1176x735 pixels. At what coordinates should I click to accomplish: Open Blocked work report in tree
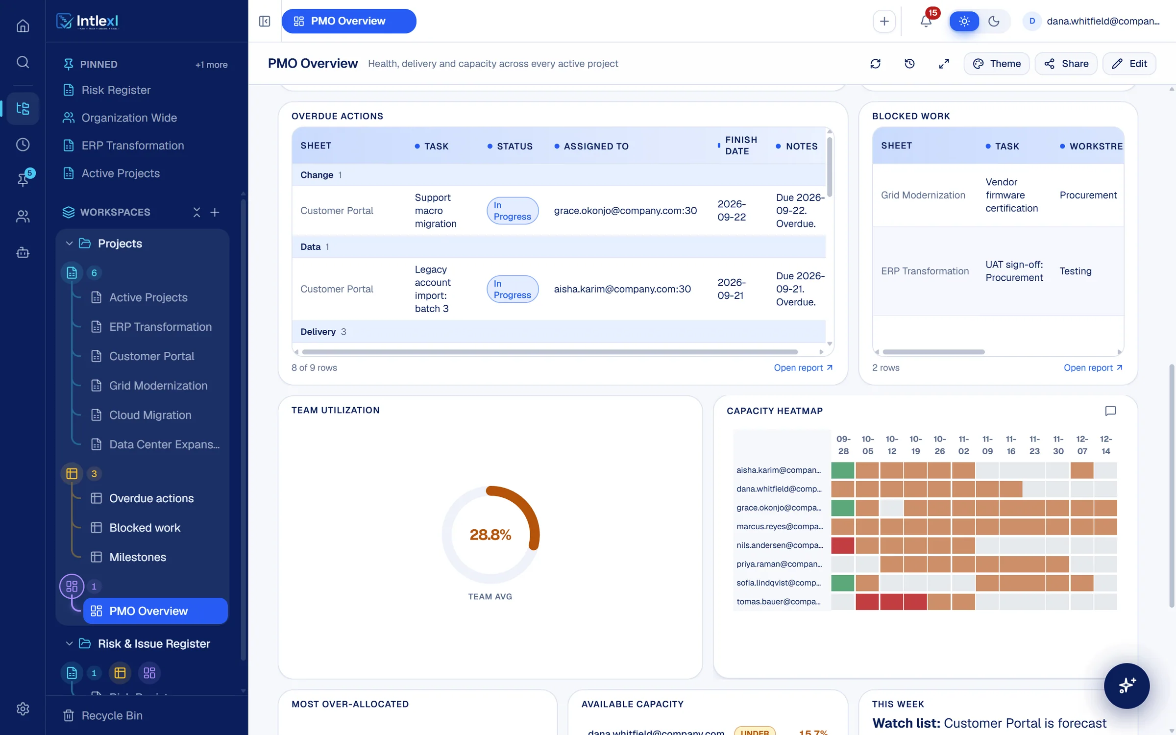point(145,528)
